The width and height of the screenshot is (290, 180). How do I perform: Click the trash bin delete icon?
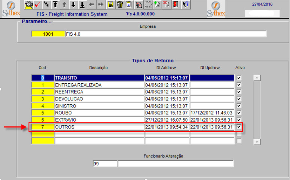(x=120, y=5)
